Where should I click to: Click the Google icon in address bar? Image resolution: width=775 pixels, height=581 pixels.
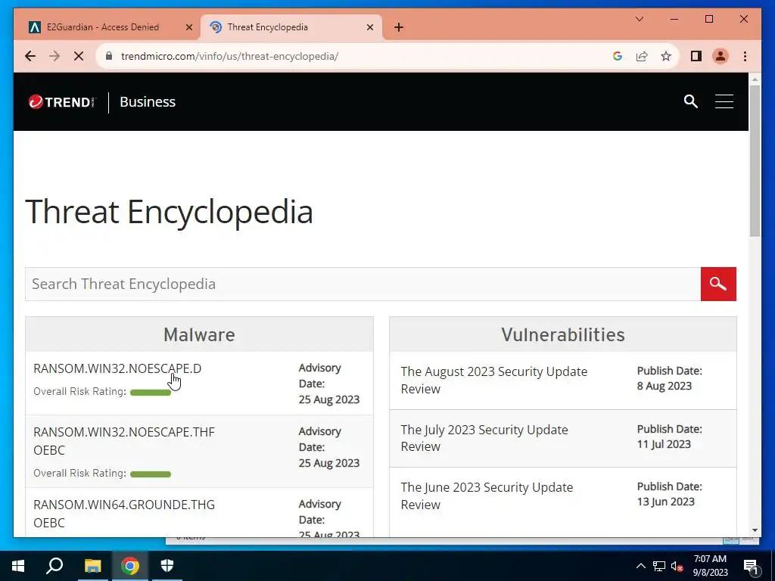click(x=618, y=56)
